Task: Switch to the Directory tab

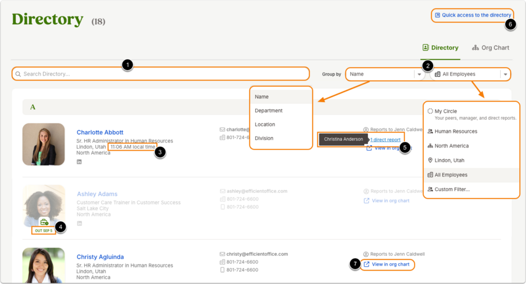Action: (x=440, y=47)
